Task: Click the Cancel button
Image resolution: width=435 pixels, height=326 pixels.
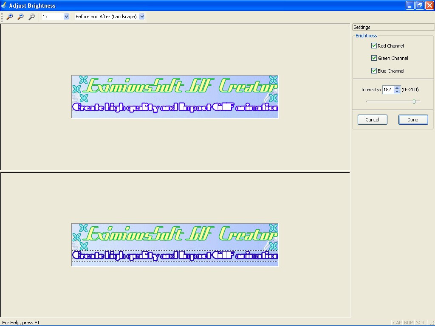Action: 372,120
